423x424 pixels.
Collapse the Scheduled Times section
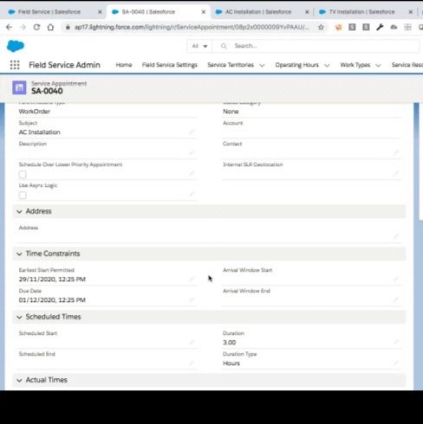19,317
